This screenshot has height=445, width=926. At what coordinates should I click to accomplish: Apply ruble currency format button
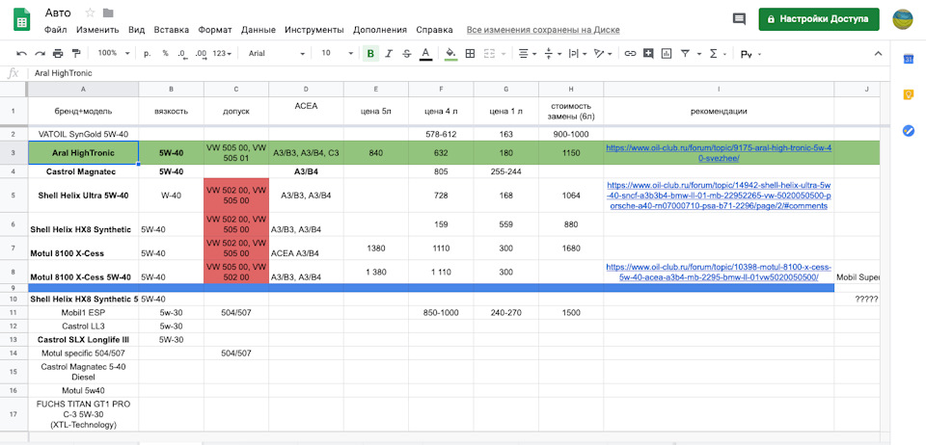coord(147,54)
